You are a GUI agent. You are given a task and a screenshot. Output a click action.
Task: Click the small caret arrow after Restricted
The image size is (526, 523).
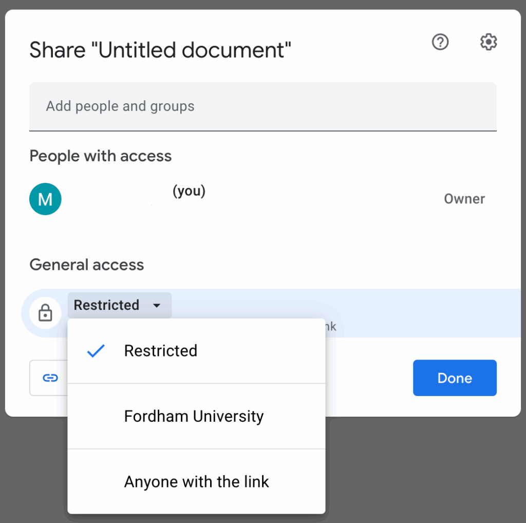(157, 306)
